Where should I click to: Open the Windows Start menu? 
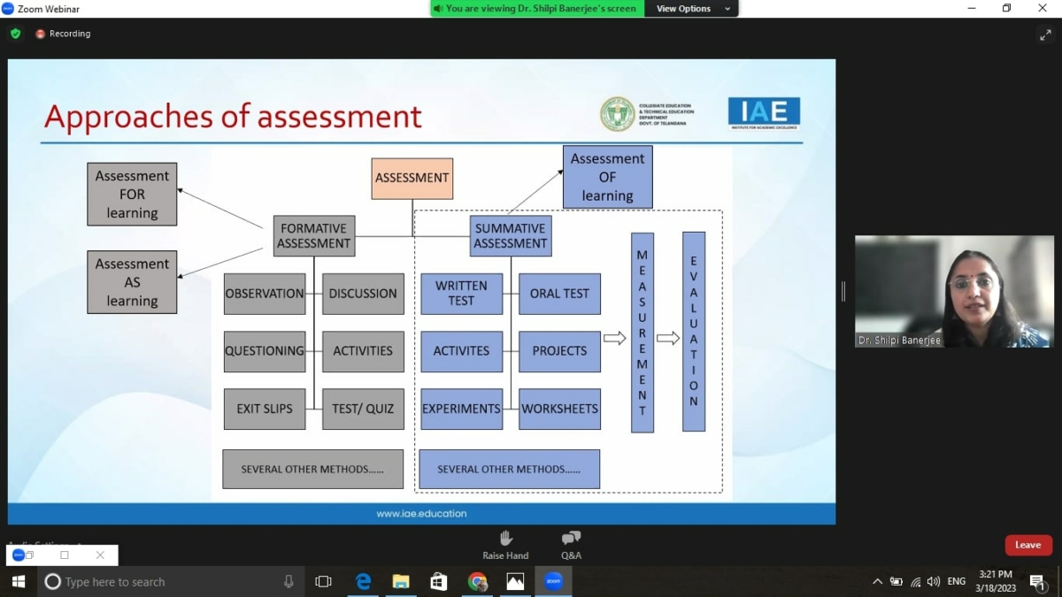click(x=18, y=581)
